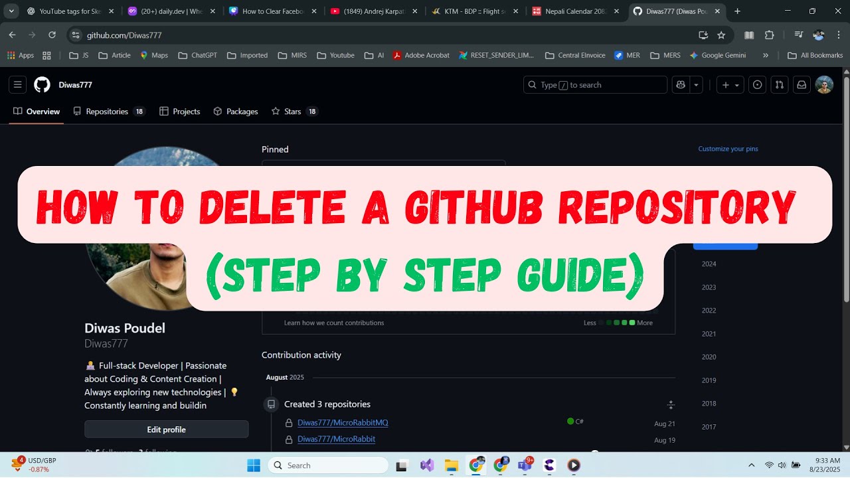
Task: Select the 2022 contribution year
Action: click(x=709, y=310)
